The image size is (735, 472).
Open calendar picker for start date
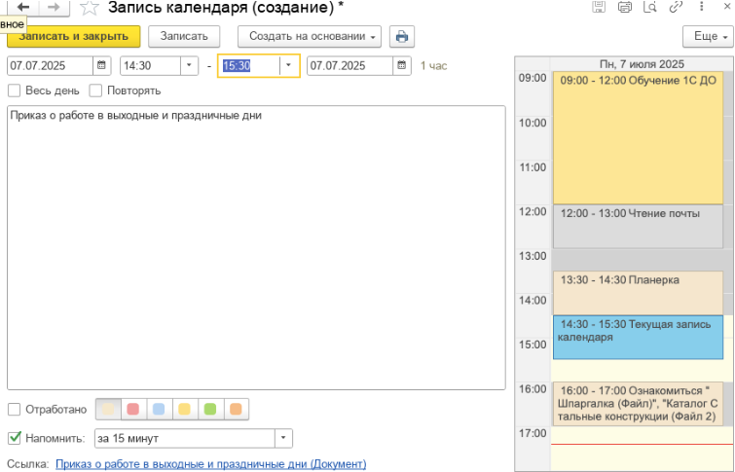[x=102, y=66]
